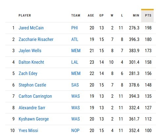Sort table by PTS column header

click(148, 16)
